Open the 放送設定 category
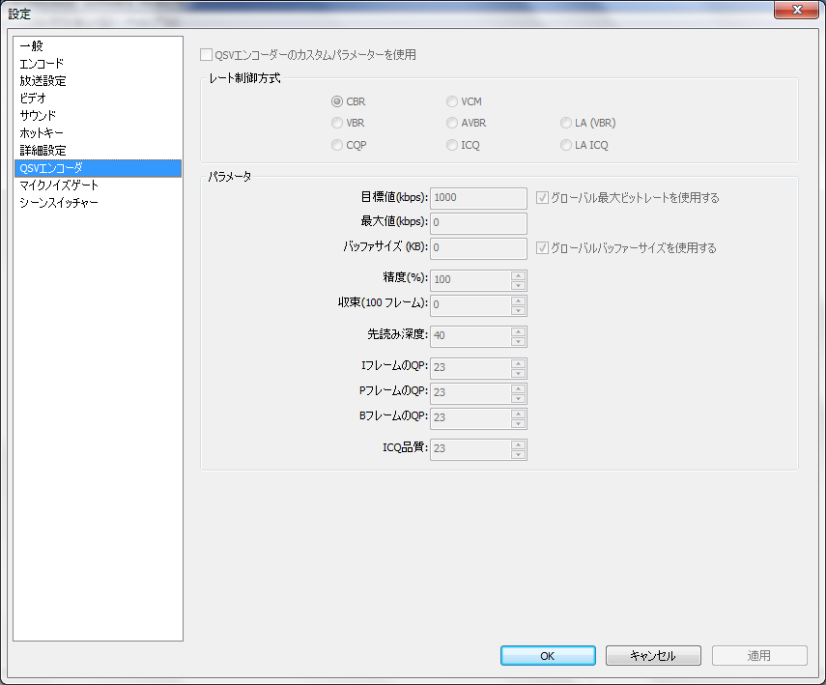Image resolution: width=826 pixels, height=685 pixels. (98, 81)
